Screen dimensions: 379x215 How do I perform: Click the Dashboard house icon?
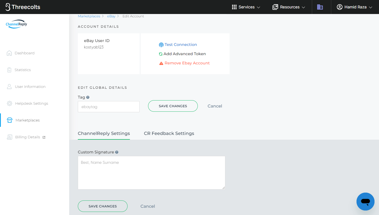point(9,53)
